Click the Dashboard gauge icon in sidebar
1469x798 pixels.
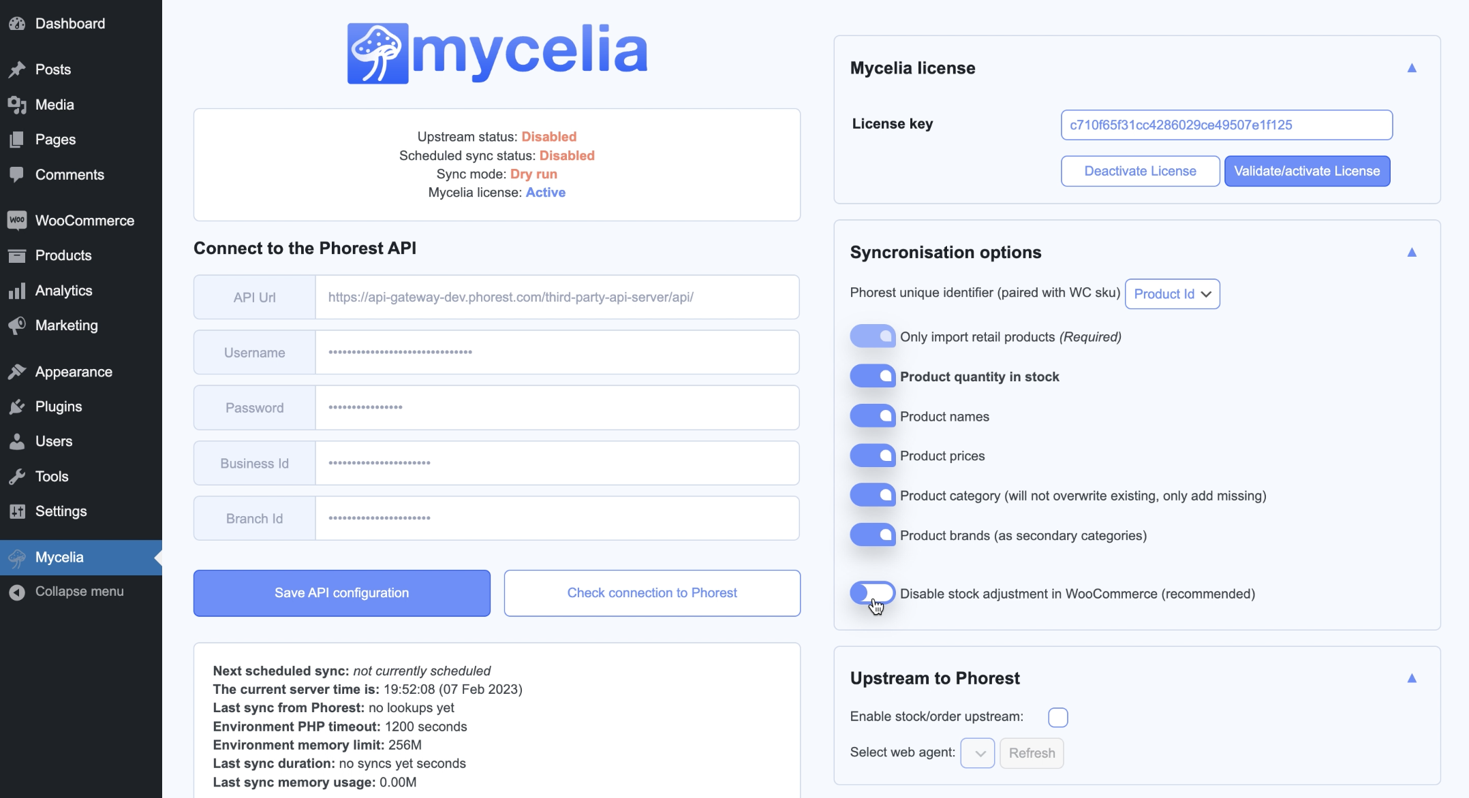pyautogui.click(x=17, y=24)
